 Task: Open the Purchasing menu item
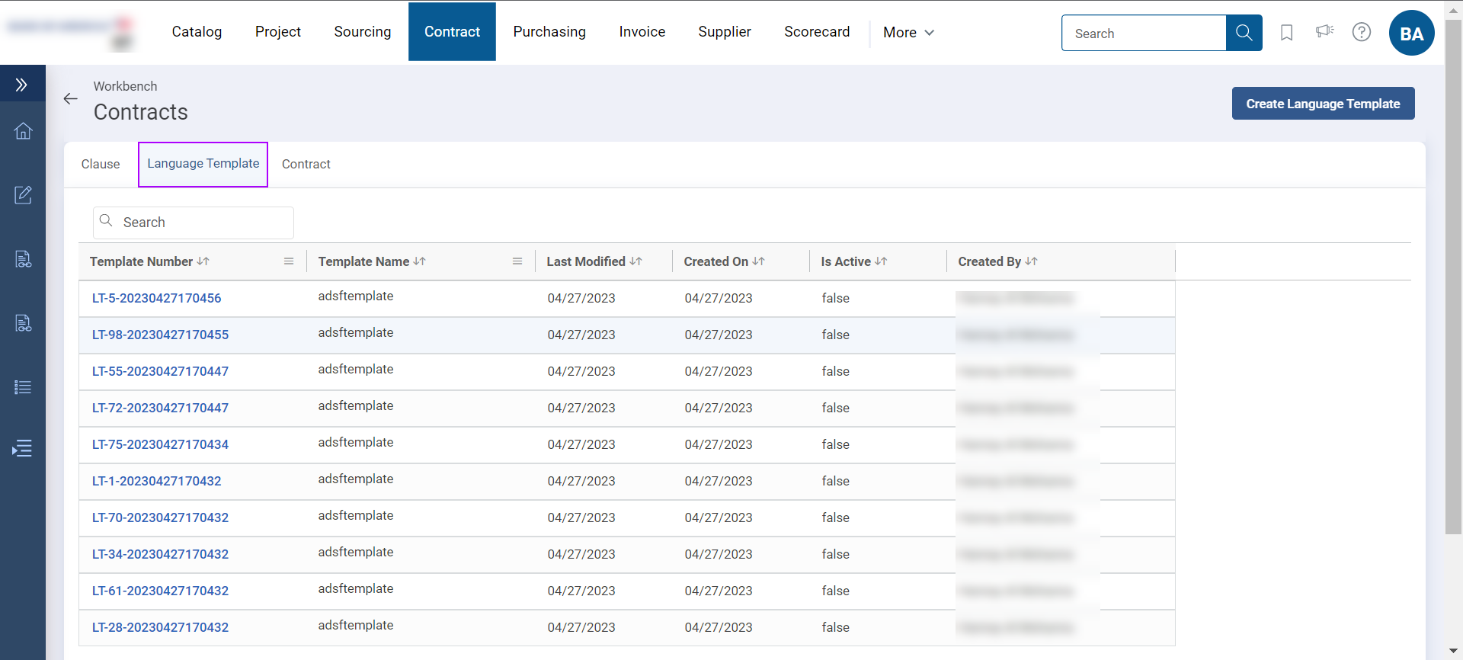(x=549, y=32)
